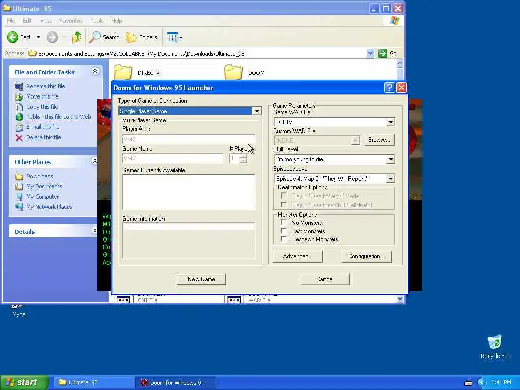Screen dimensions: 520x390
Task: Click the Configuration... button
Action: click(x=366, y=256)
